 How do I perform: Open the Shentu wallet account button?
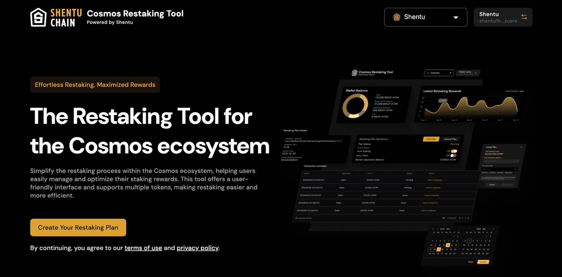coord(503,17)
